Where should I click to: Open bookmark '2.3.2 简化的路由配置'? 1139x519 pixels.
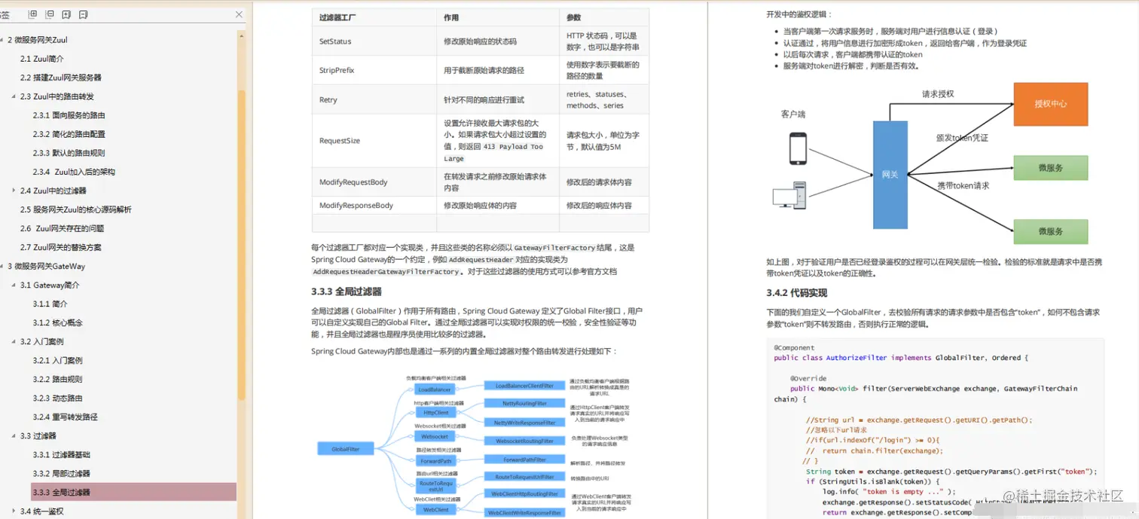(69, 134)
